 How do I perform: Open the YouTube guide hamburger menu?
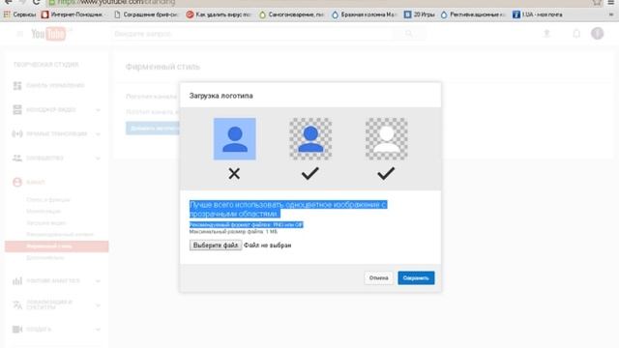(x=19, y=34)
